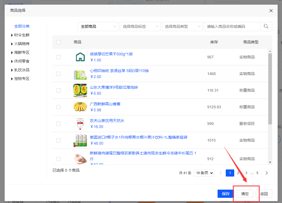282x203 pixels.
Task: Check the 袋装厚切芒果干500g row checkbox
Action: coord(58,57)
